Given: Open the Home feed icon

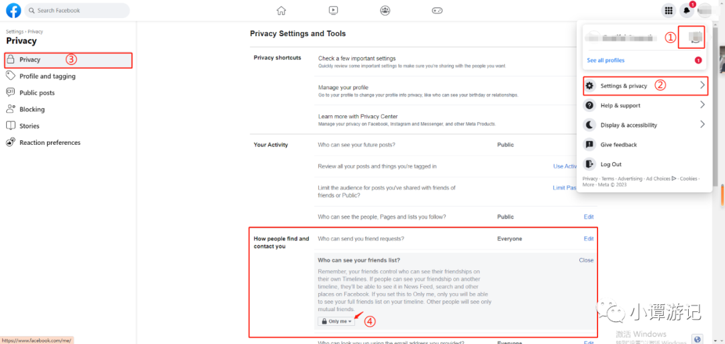Looking at the screenshot, I should pyautogui.click(x=281, y=10).
